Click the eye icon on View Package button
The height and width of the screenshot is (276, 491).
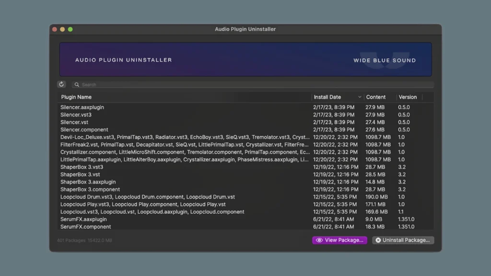(319, 240)
